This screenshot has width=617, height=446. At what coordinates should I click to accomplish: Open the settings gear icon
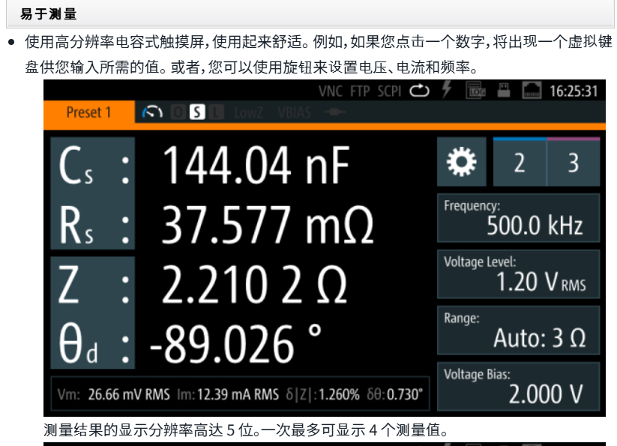461,163
